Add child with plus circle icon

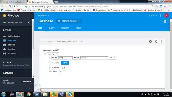pyautogui.click(x=150, y=41)
